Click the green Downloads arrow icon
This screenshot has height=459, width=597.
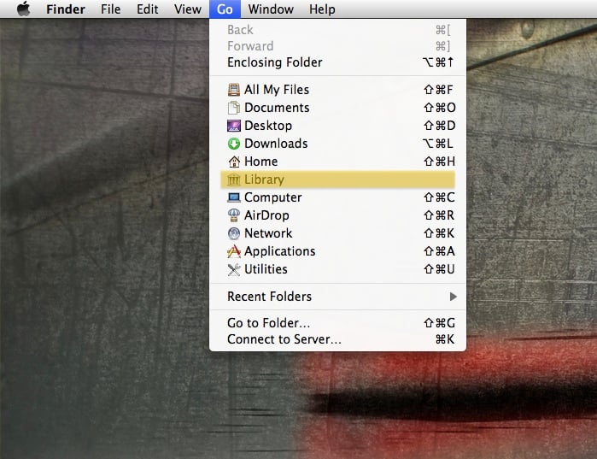(233, 144)
